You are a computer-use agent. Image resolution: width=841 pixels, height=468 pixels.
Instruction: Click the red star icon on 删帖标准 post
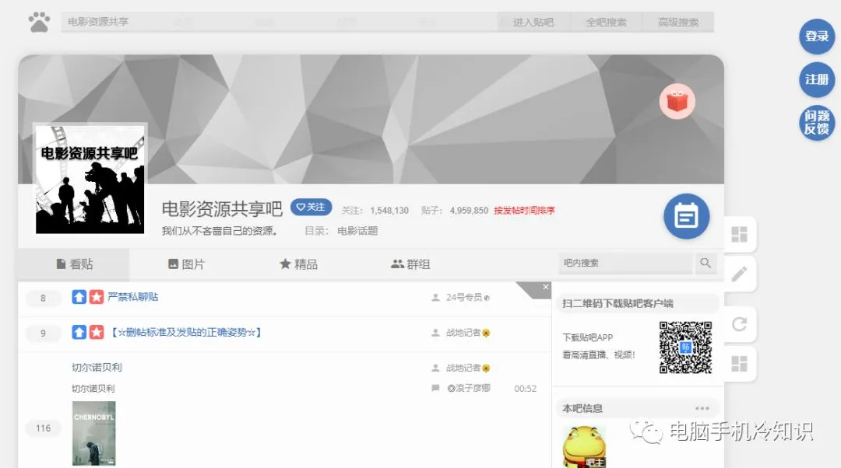tap(97, 333)
